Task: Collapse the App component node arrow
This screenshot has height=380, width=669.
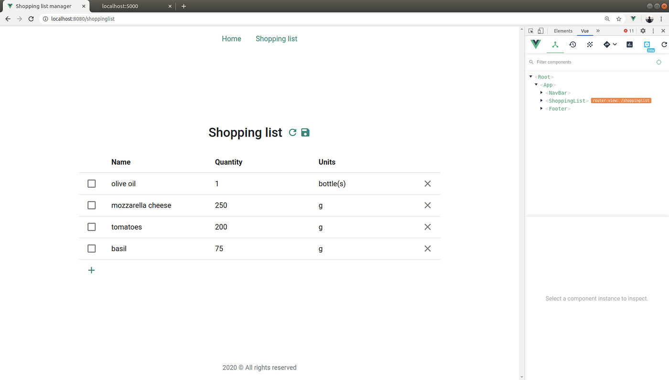Action: pos(536,84)
